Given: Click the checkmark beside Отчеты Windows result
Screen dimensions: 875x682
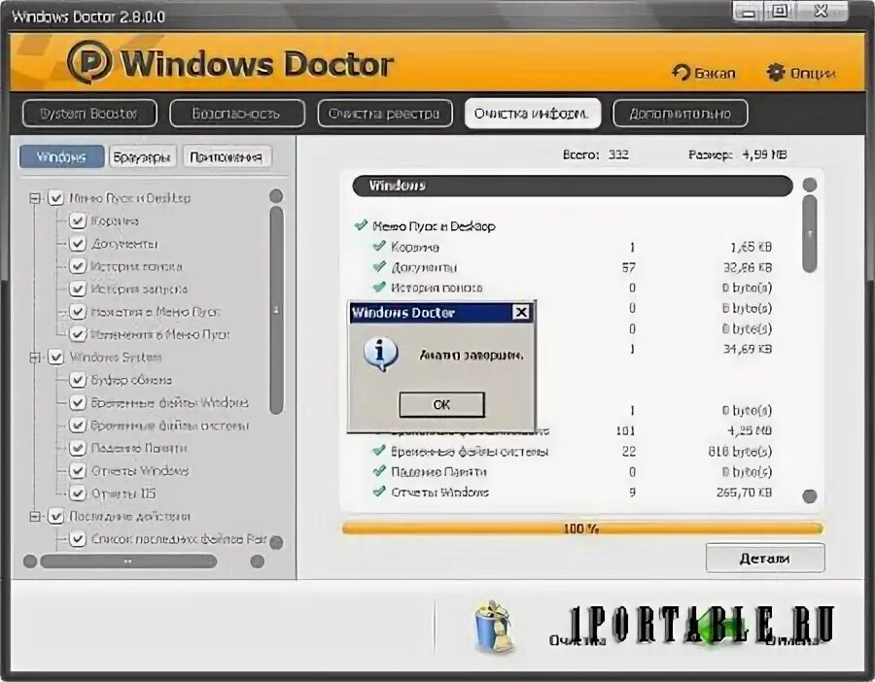Looking at the screenshot, I should (379, 492).
